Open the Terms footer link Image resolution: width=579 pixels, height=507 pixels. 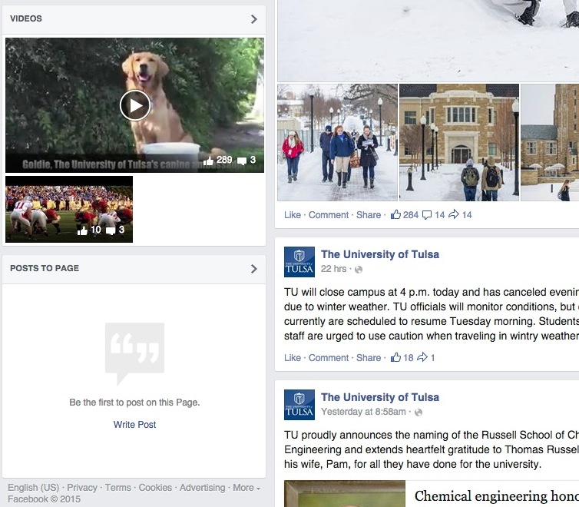(117, 488)
